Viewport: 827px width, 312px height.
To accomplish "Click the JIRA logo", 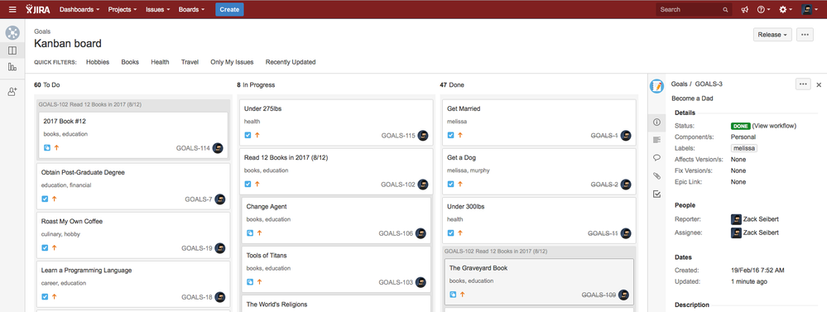I will (38, 9).
